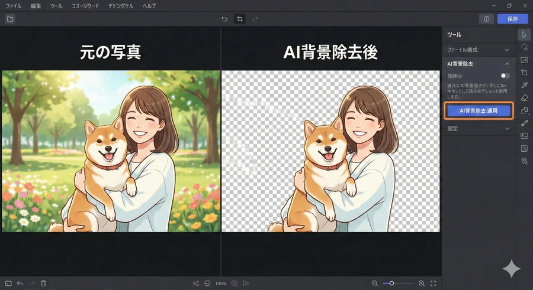Click the open folder icon
Screen dimensions: 533x290
pyautogui.click(x=9, y=19)
